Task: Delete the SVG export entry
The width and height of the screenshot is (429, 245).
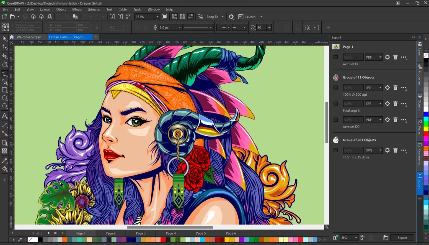Action: 395,150
